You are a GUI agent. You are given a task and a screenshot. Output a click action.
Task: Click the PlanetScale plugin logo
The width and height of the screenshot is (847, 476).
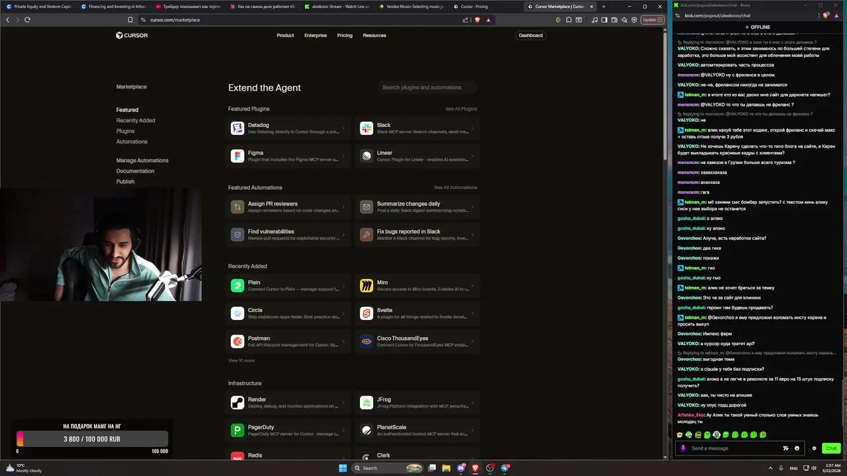(367, 430)
